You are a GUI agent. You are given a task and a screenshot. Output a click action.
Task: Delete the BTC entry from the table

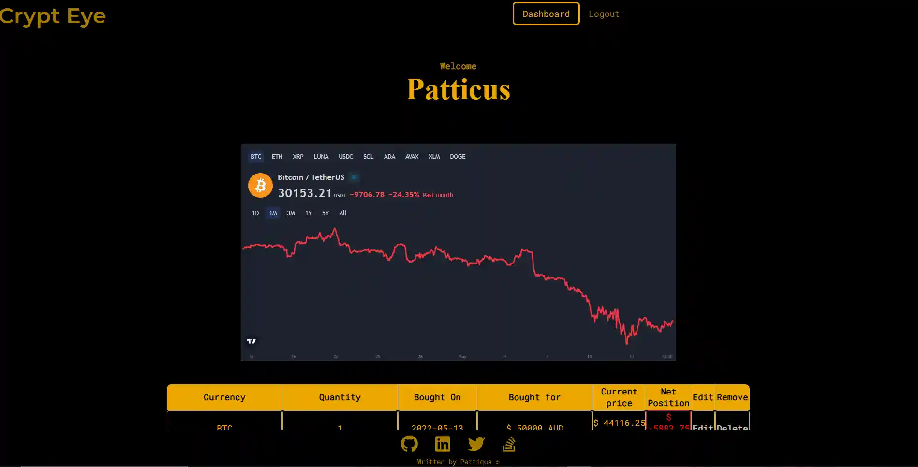[732, 427]
